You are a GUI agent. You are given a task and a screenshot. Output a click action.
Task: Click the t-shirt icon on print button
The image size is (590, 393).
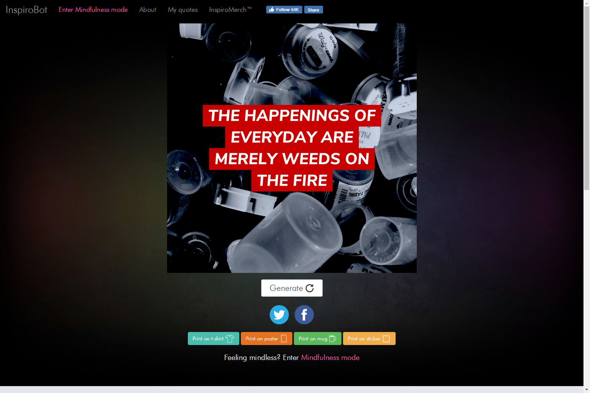pyautogui.click(x=230, y=339)
